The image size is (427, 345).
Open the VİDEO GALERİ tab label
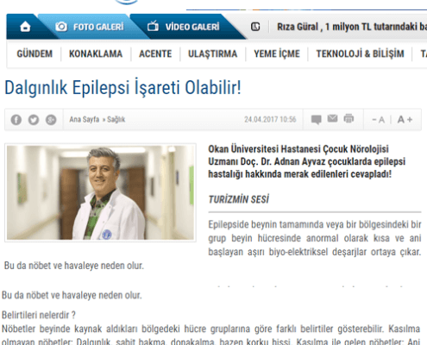coord(192,27)
